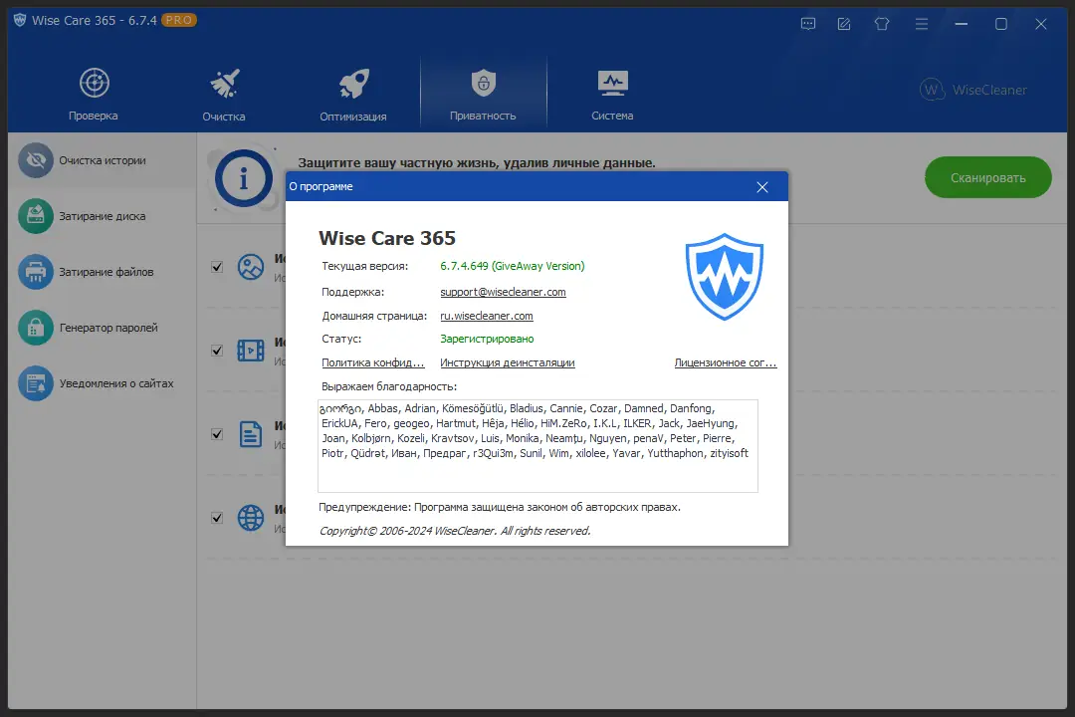Open the Инструкция деинсталяции link
This screenshot has width=1075, height=717.
(508, 362)
